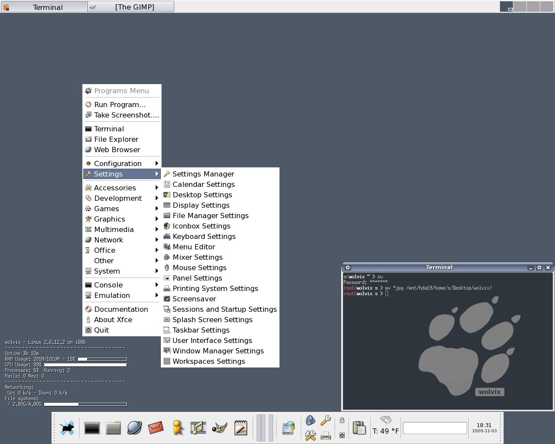Launch the instant messenger yellow figure icon
The width and height of the screenshot is (555, 444).
[x=177, y=428]
